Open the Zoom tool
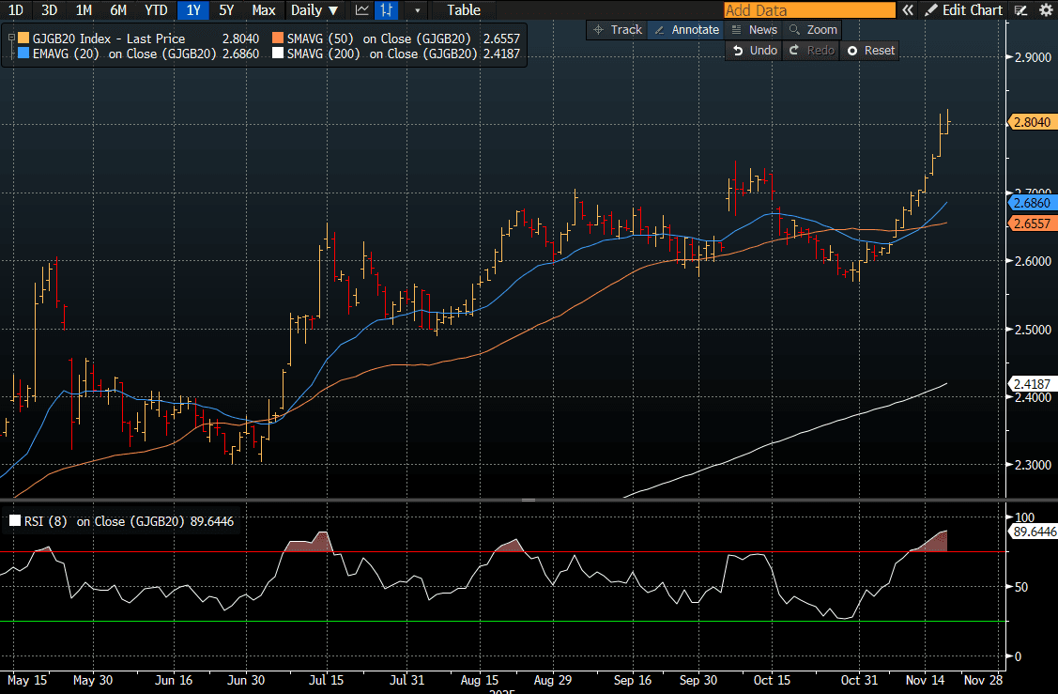The height and width of the screenshot is (694, 1058). 813,30
